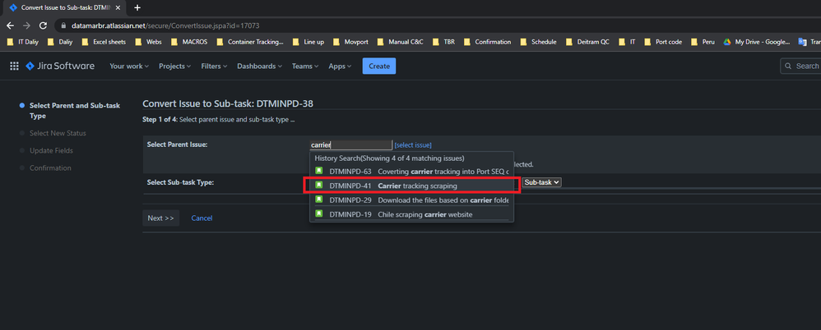The image size is (821, 330).
Task: Open the Webs bookmark folder
Action: [148, 42]
